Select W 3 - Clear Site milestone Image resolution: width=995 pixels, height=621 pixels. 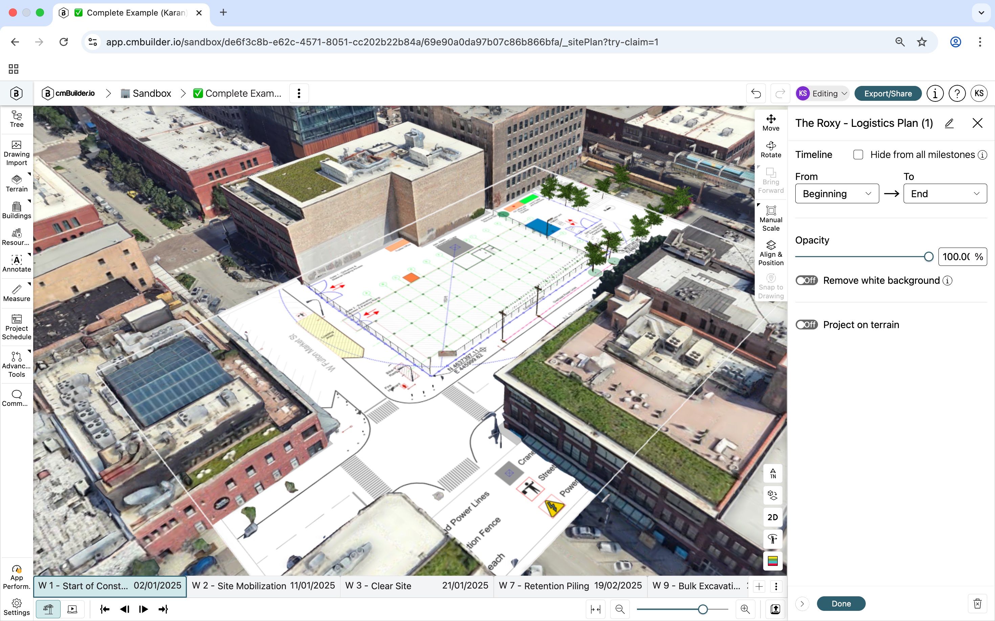click(x=417, y=586)
